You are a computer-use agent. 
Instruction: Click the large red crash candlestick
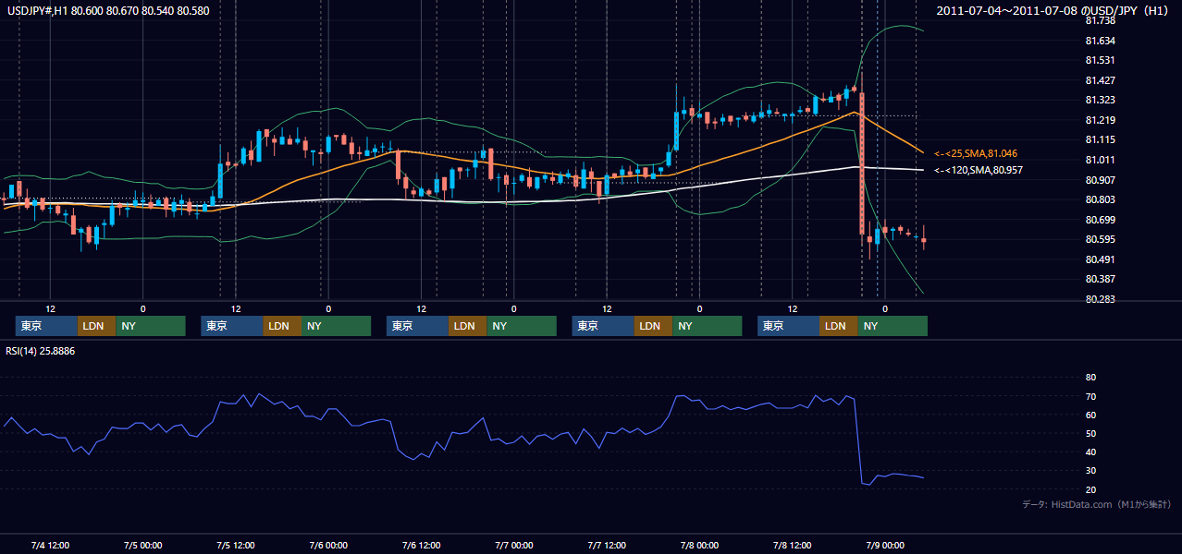[862, 163]
